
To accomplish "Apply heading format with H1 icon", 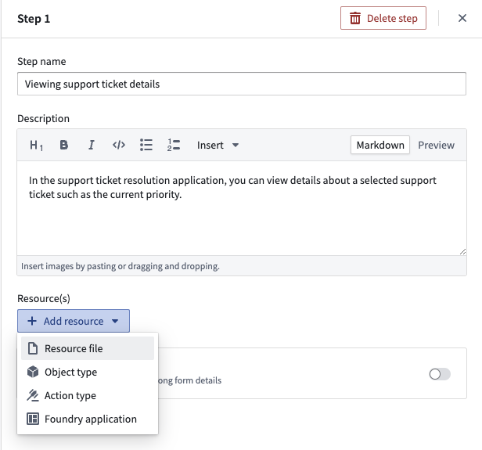I will pyautogui.click(x=36, y=145).
